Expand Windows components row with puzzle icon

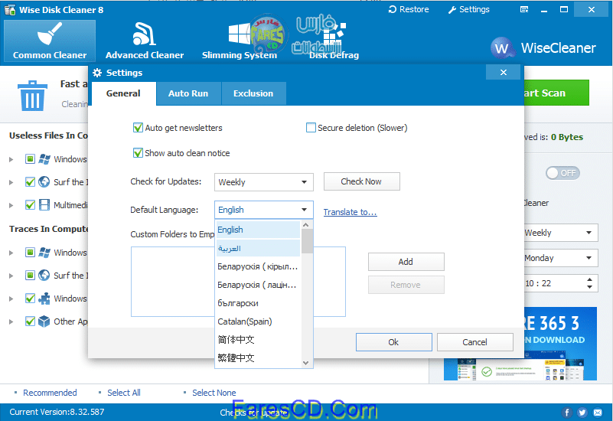point(11,299)
